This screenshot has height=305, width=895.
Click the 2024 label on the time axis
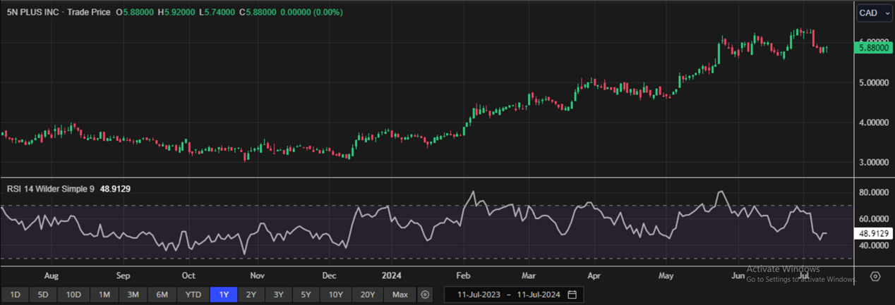391,276
